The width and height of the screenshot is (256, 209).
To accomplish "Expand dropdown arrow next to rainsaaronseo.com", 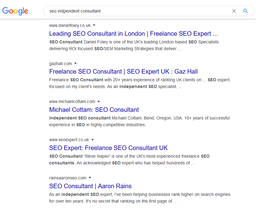I will pos(90,178).
